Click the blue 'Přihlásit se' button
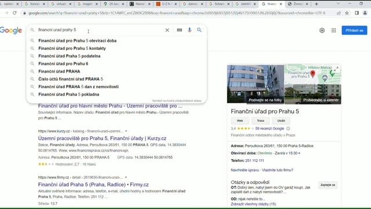This screenshot has height=209, width=371. point(354,30)
